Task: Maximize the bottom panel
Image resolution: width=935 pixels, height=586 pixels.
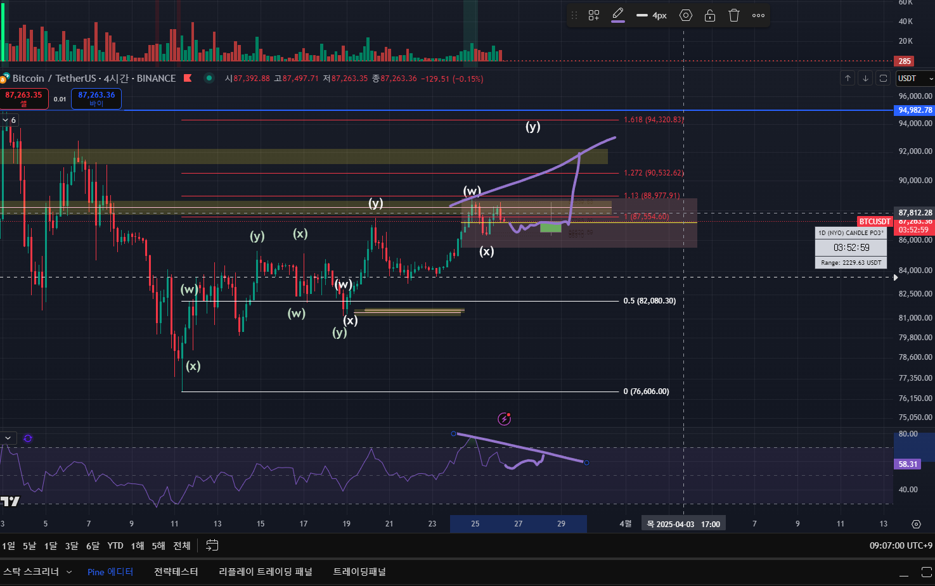Action: pyautogui.click(x=926, y=572)
